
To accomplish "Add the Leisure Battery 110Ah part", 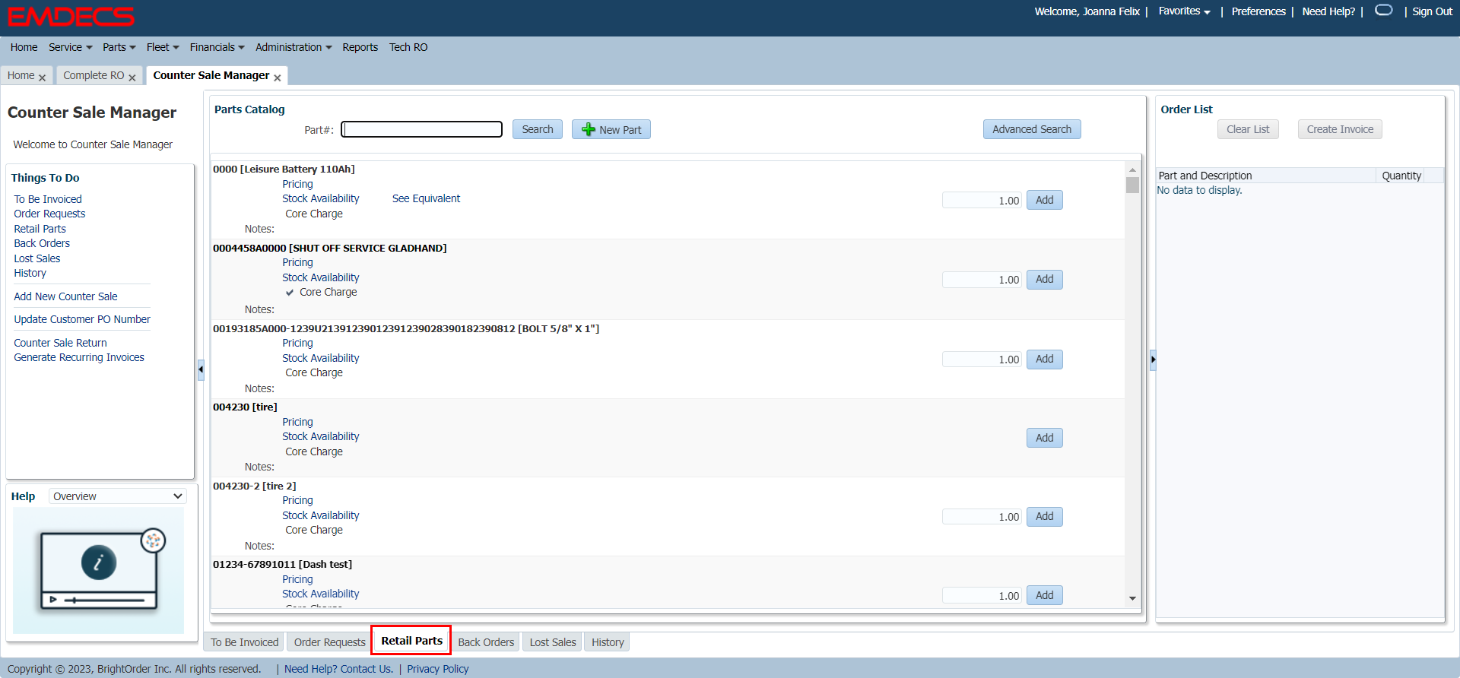I will [x=1044, y=200].
